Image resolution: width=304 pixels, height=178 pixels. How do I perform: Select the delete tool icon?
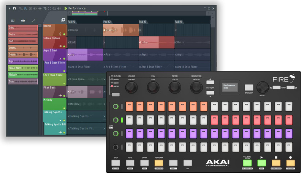[x=30, y=8]
